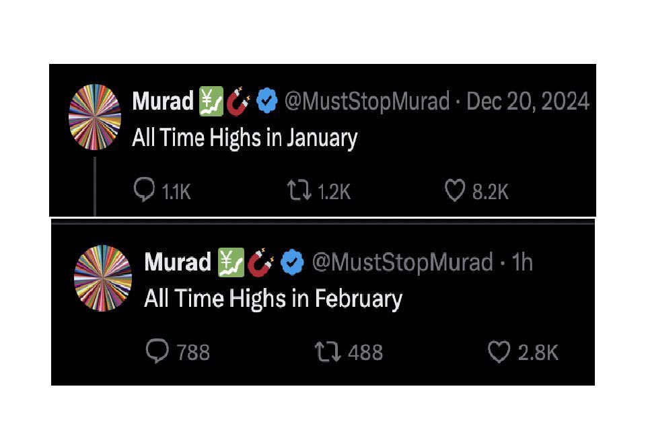The height and width of the screenshot is (432, 646).
Task: Click the Murad display name on the bottom tweet
Action: (x=178, y=262)
